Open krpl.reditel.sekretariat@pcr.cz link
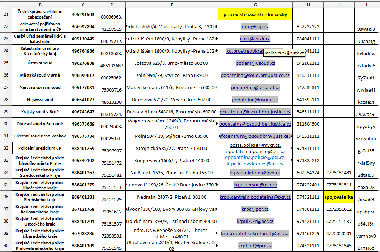The width and height of the screenshot is (380, 252). pyautogui.click(x=255, y=234)
